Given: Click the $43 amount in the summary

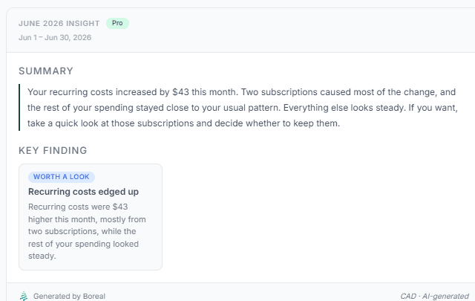Looking at the screenshot, I should coord(180,92).
